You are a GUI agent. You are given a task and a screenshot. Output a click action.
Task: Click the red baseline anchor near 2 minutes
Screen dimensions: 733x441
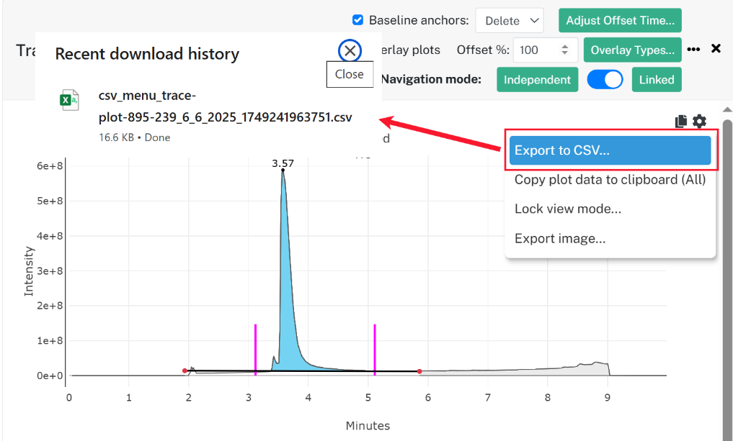point(185,370)
